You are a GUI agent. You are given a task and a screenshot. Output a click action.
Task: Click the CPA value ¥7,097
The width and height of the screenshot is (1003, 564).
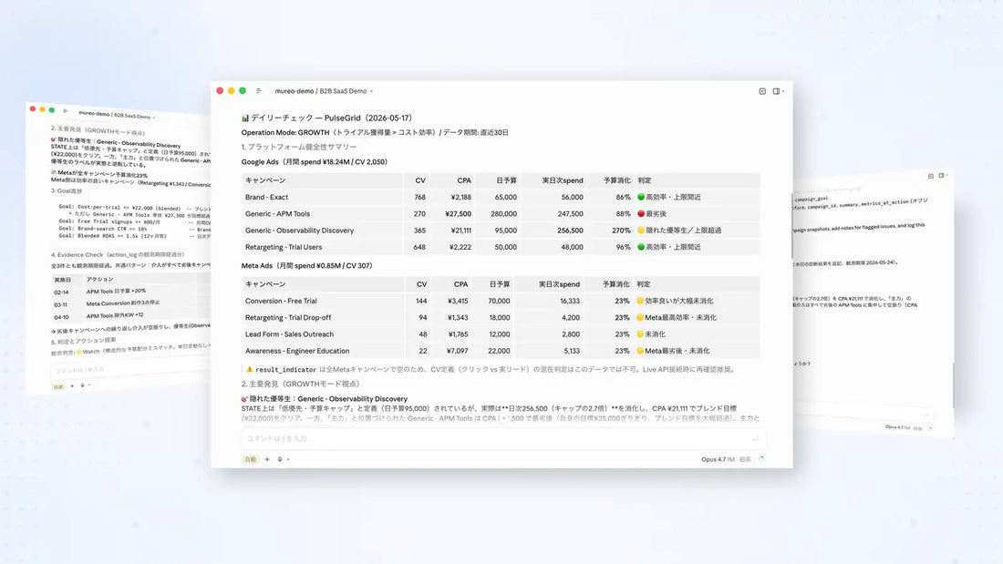tap(458, 351)
